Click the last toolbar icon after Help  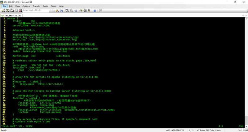pyautogui.click(x=100, y=11)
